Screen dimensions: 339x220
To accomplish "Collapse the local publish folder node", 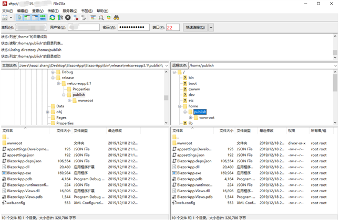I will click(64, 95).
